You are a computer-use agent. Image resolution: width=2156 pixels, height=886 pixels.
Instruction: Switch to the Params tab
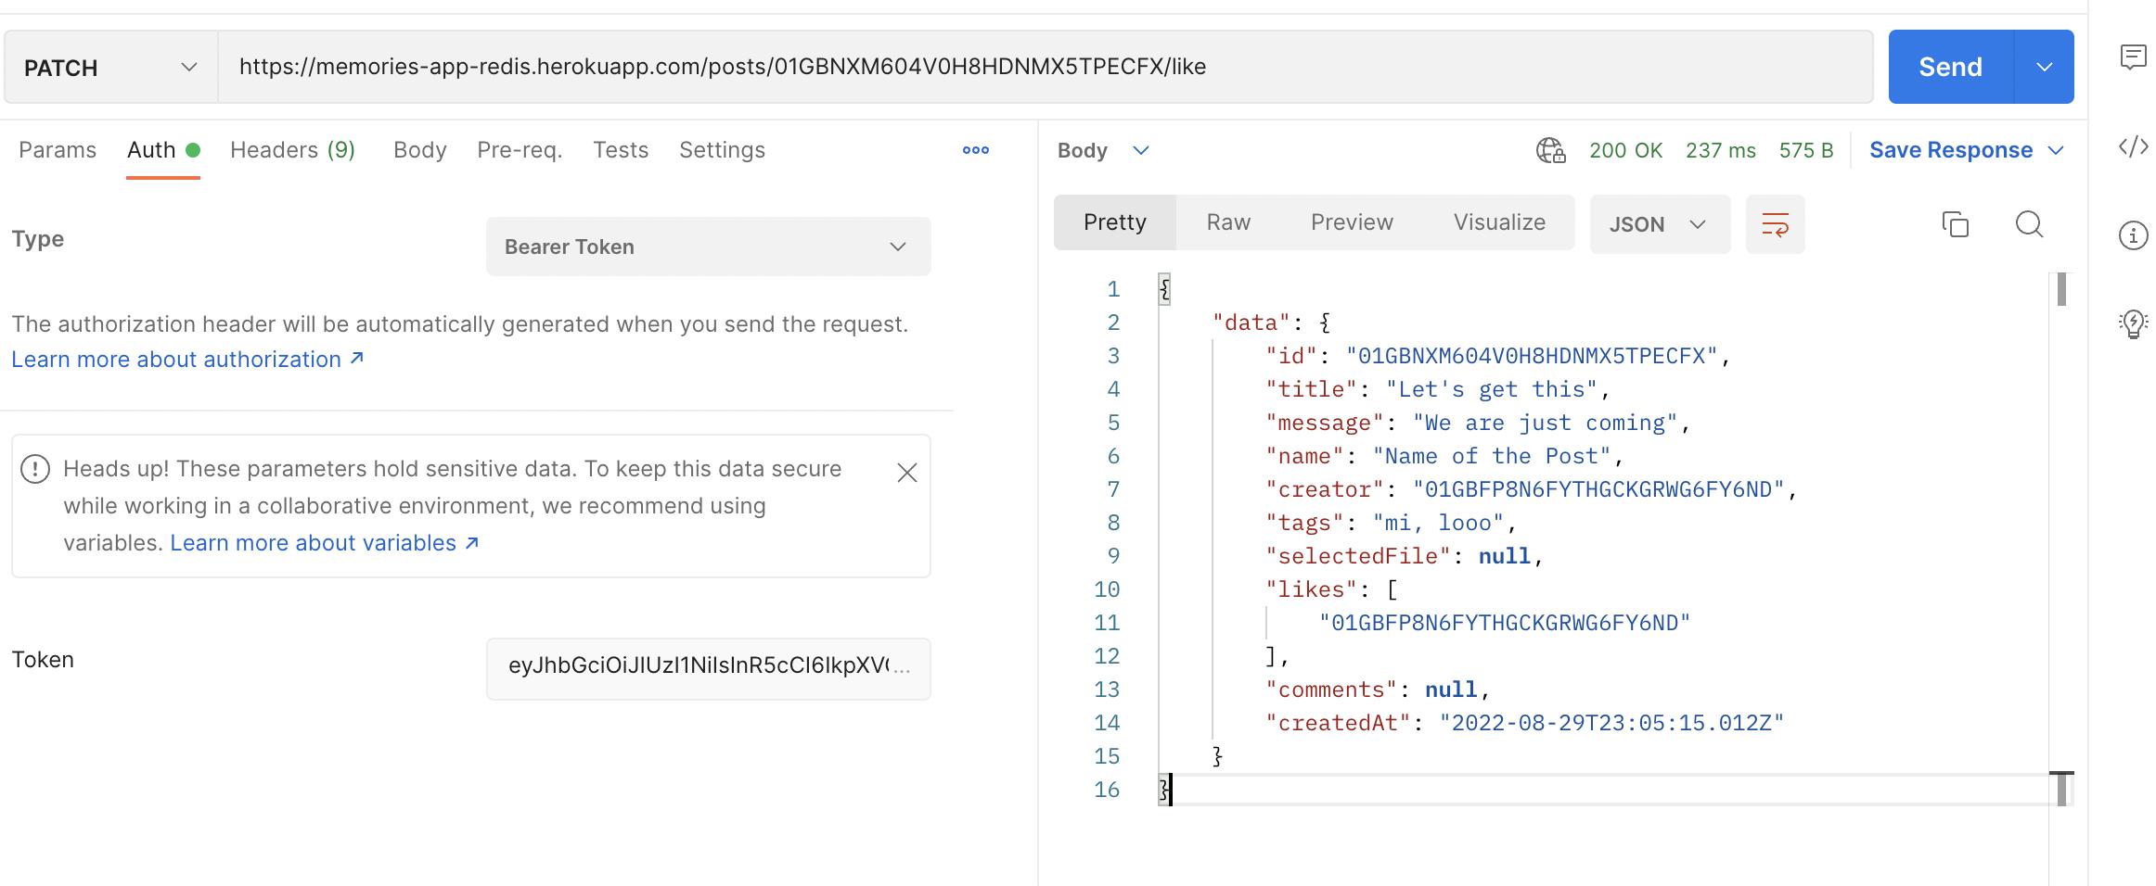tap(58, 150)
